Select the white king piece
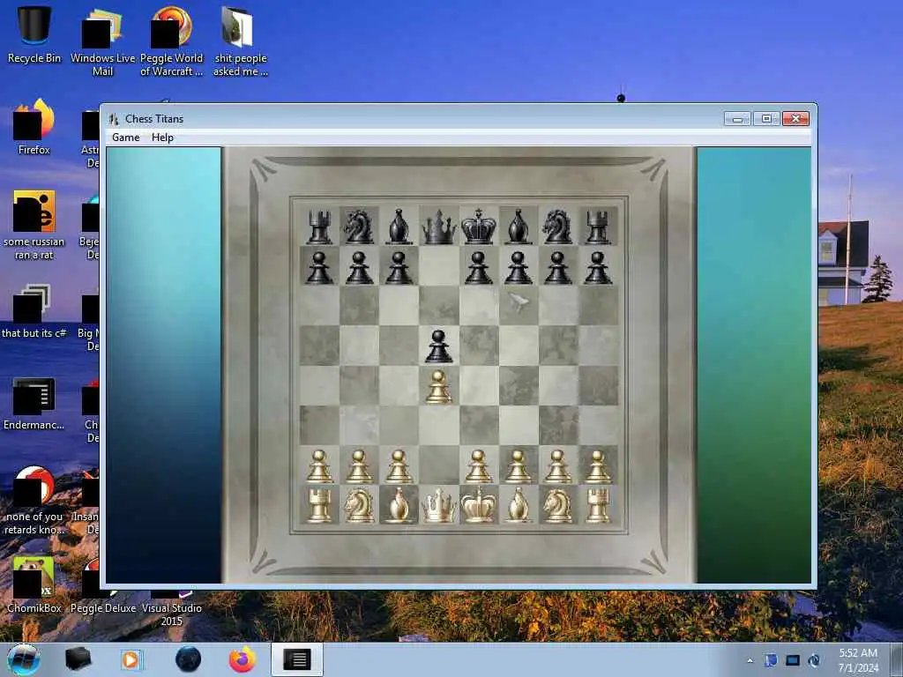903x677 pixels. 479,505
